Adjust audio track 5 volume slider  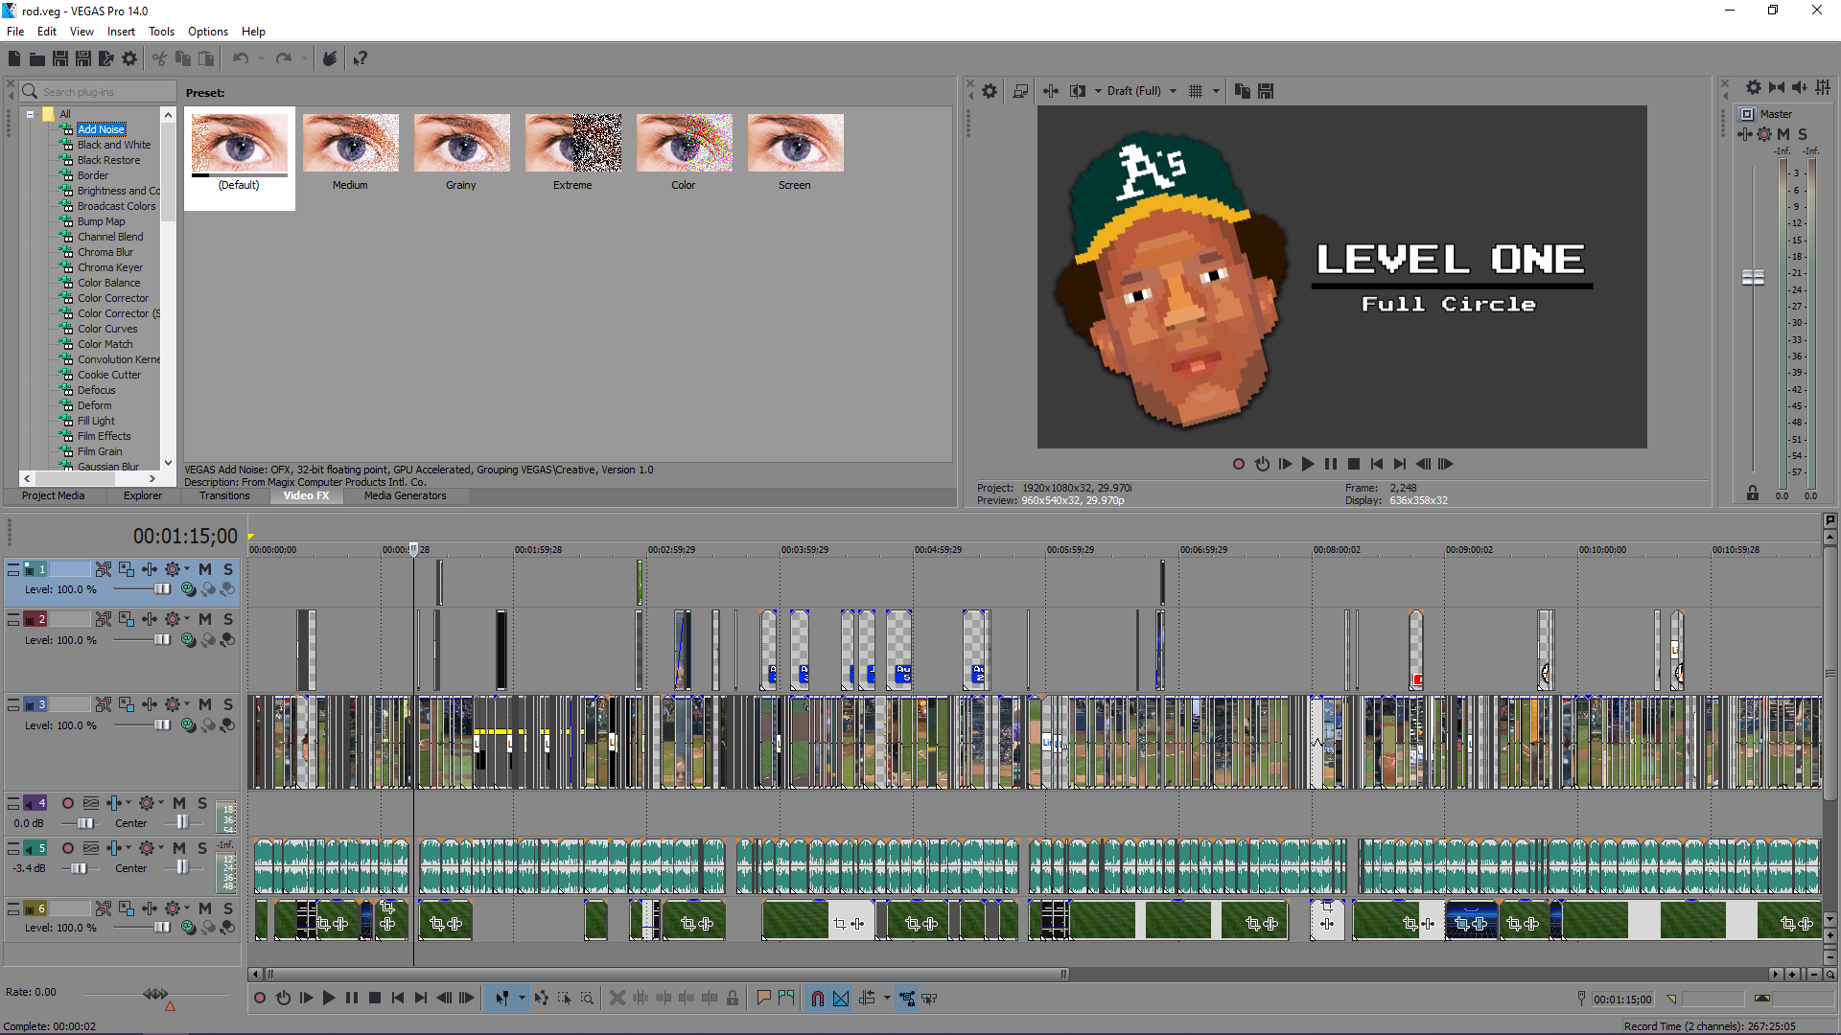pyautogui.click(x=79, y=868)
